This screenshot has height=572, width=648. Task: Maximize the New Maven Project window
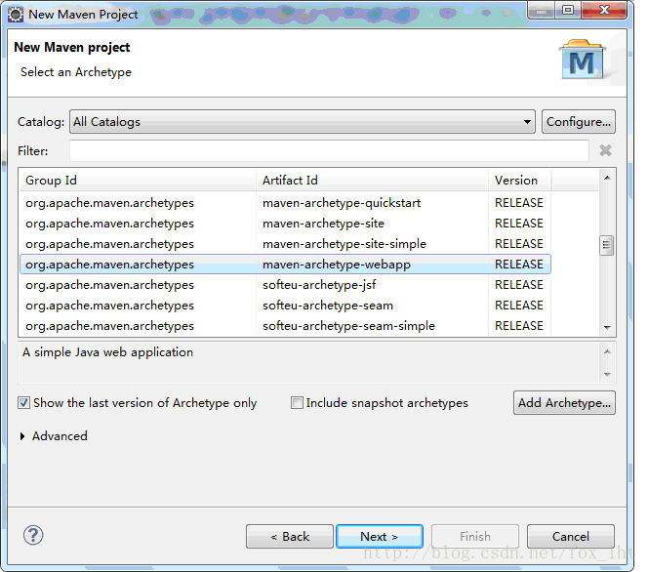pyautogui.click(x=568, y=10)
